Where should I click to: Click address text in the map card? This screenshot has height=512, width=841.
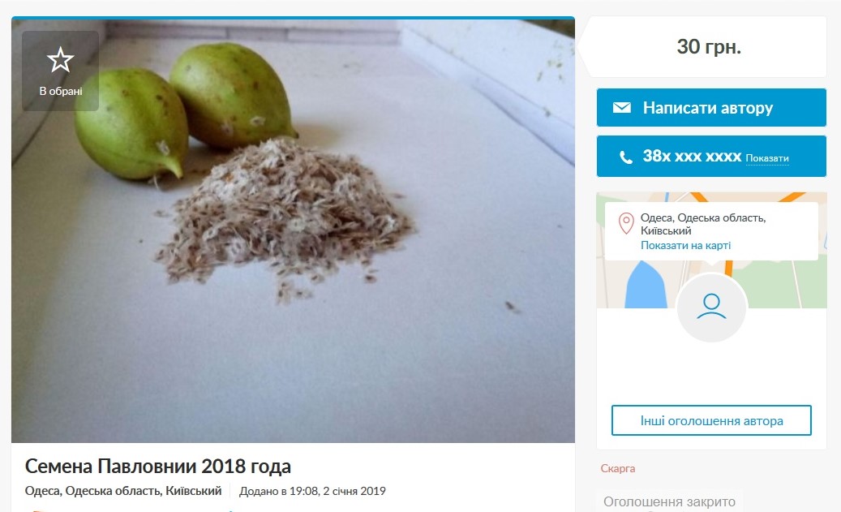(x=702, y=224)
